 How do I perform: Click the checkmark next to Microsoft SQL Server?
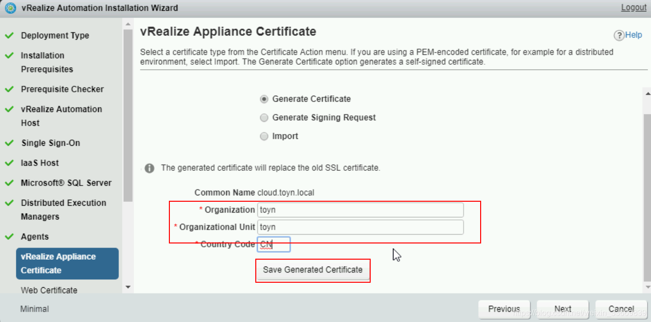coord(9,183)
